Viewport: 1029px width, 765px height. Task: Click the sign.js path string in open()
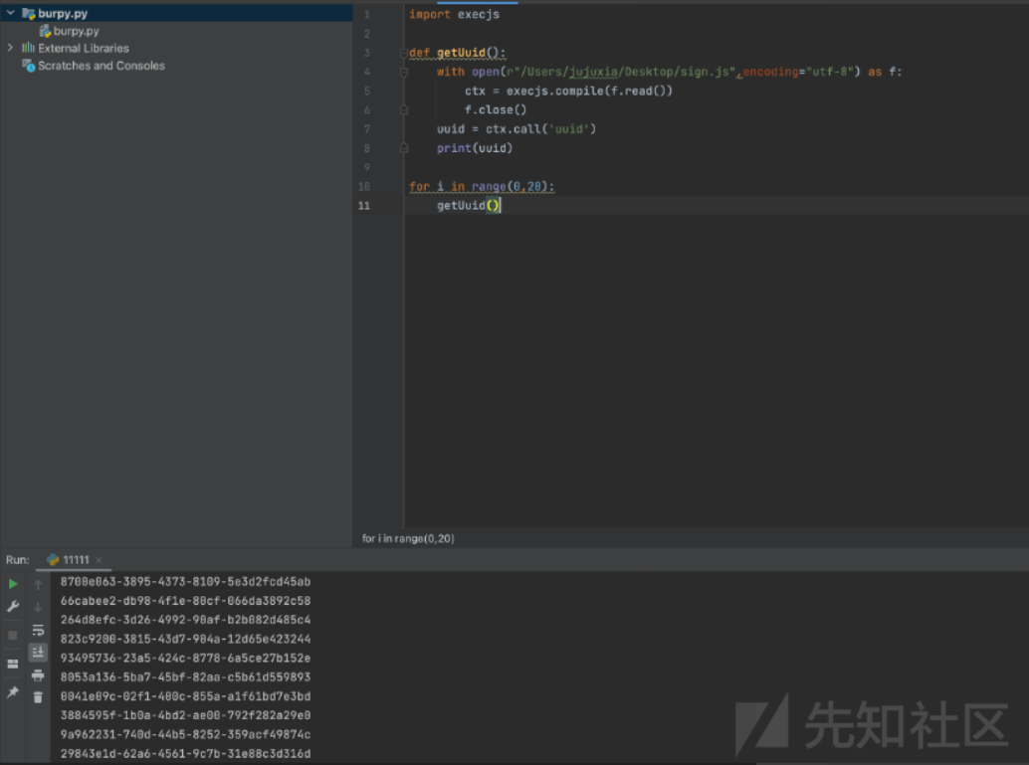(621, 72)
